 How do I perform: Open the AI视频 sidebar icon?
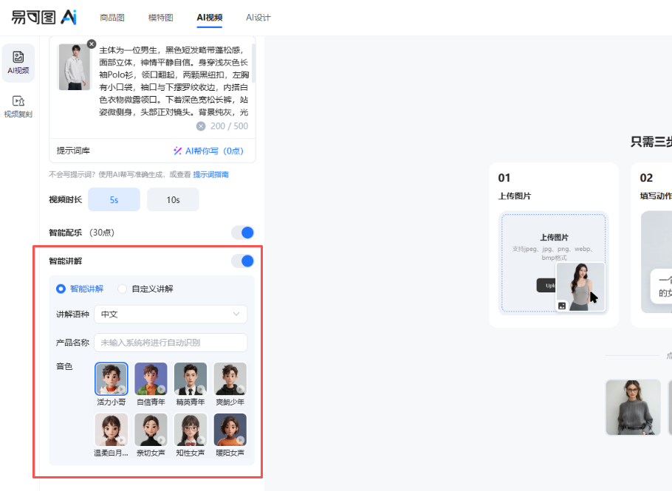pos(18,61)
